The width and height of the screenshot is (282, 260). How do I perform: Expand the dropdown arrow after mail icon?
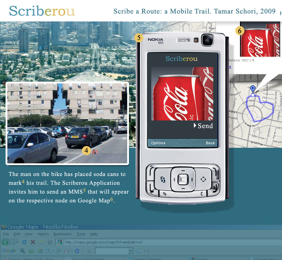tap(72, 251)
